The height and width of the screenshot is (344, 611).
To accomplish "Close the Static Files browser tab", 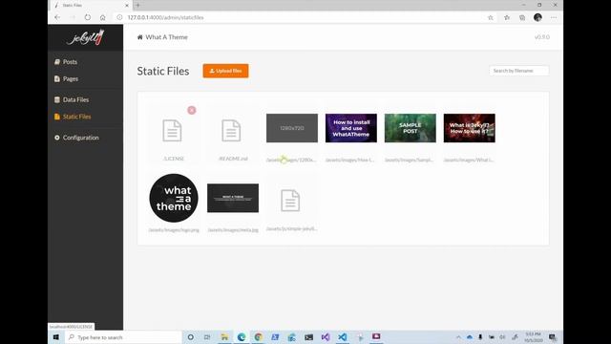I will click(x=127, y=6).
